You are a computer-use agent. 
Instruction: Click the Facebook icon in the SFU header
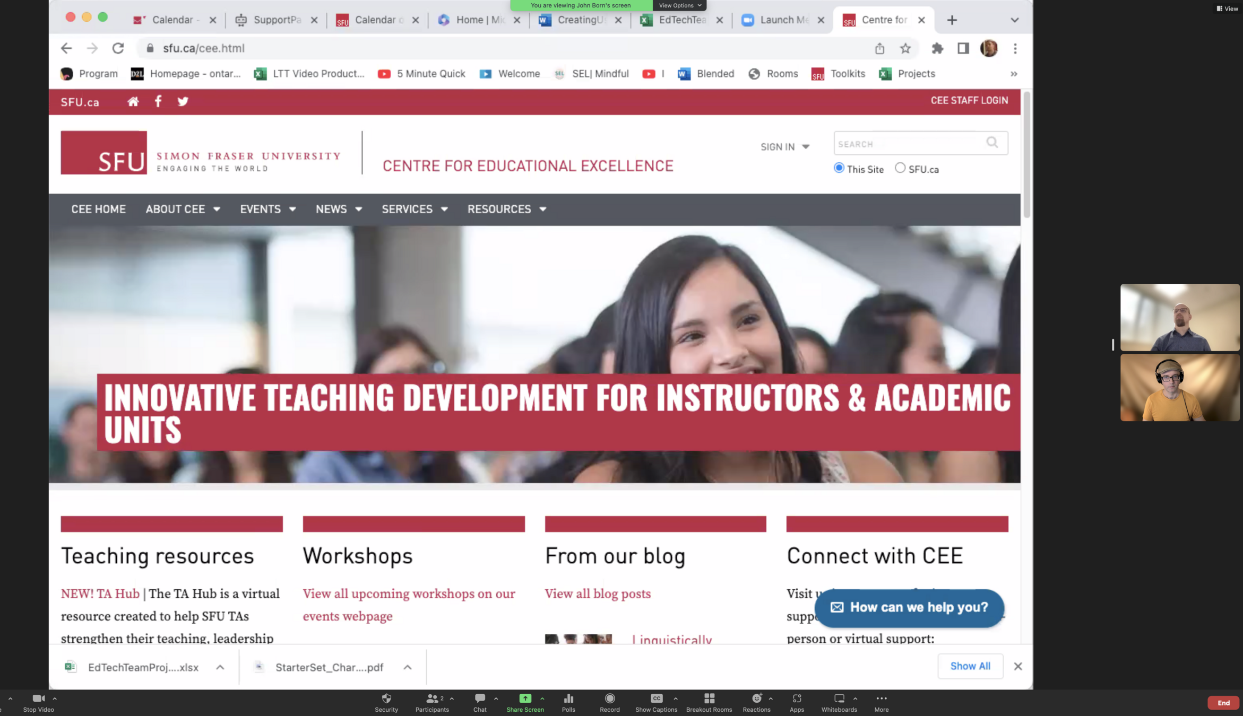(158, 101)
